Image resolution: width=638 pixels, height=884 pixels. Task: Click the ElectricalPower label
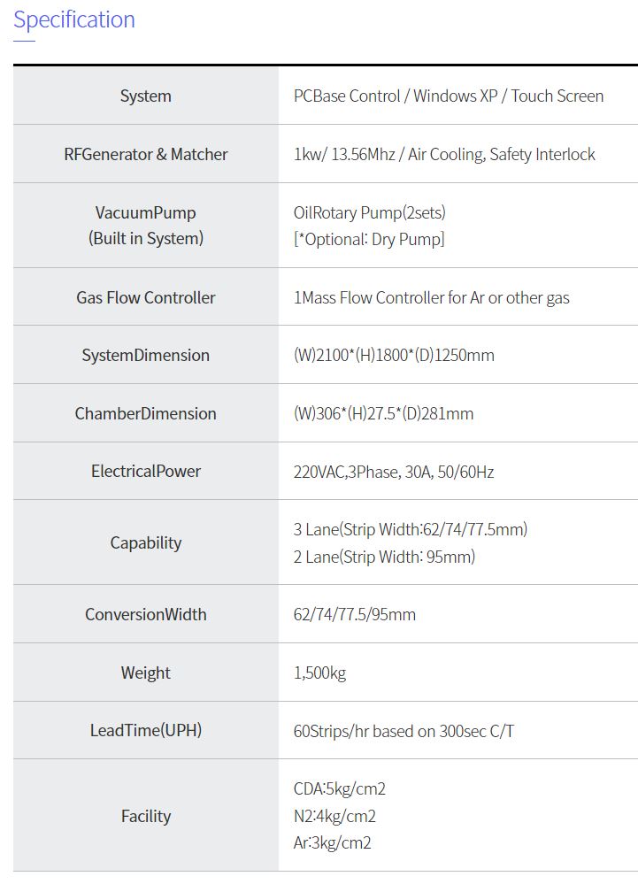pyautogui.click(x=146, y=471)
